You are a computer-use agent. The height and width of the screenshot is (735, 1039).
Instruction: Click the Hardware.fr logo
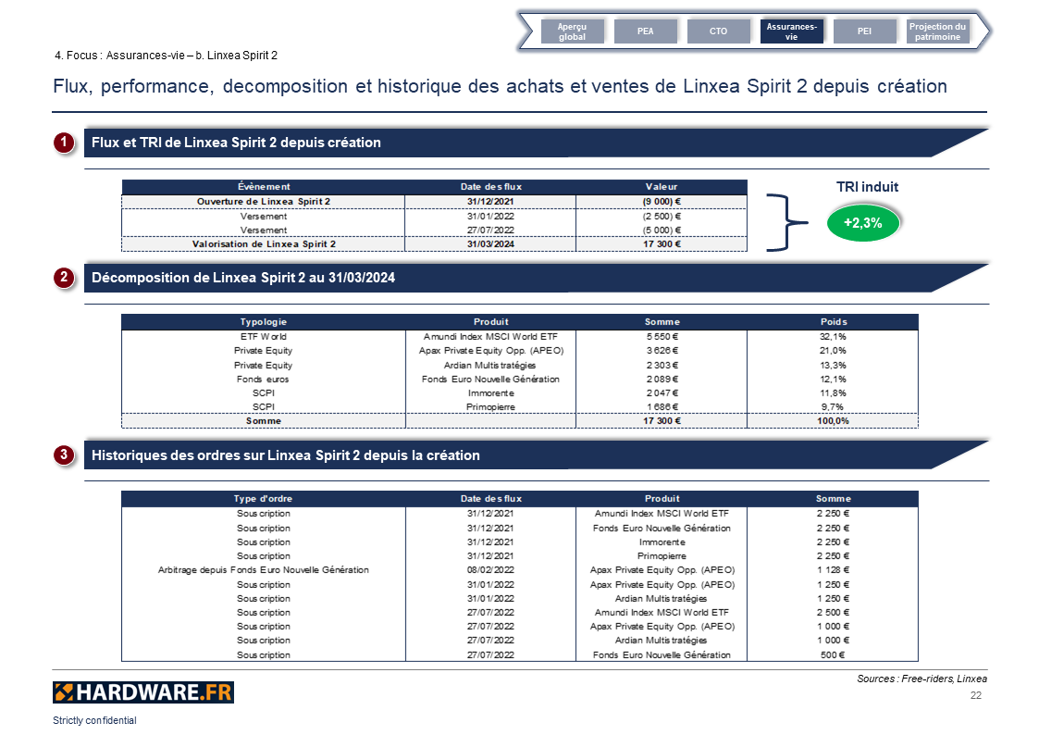click(x=143, y=692)
